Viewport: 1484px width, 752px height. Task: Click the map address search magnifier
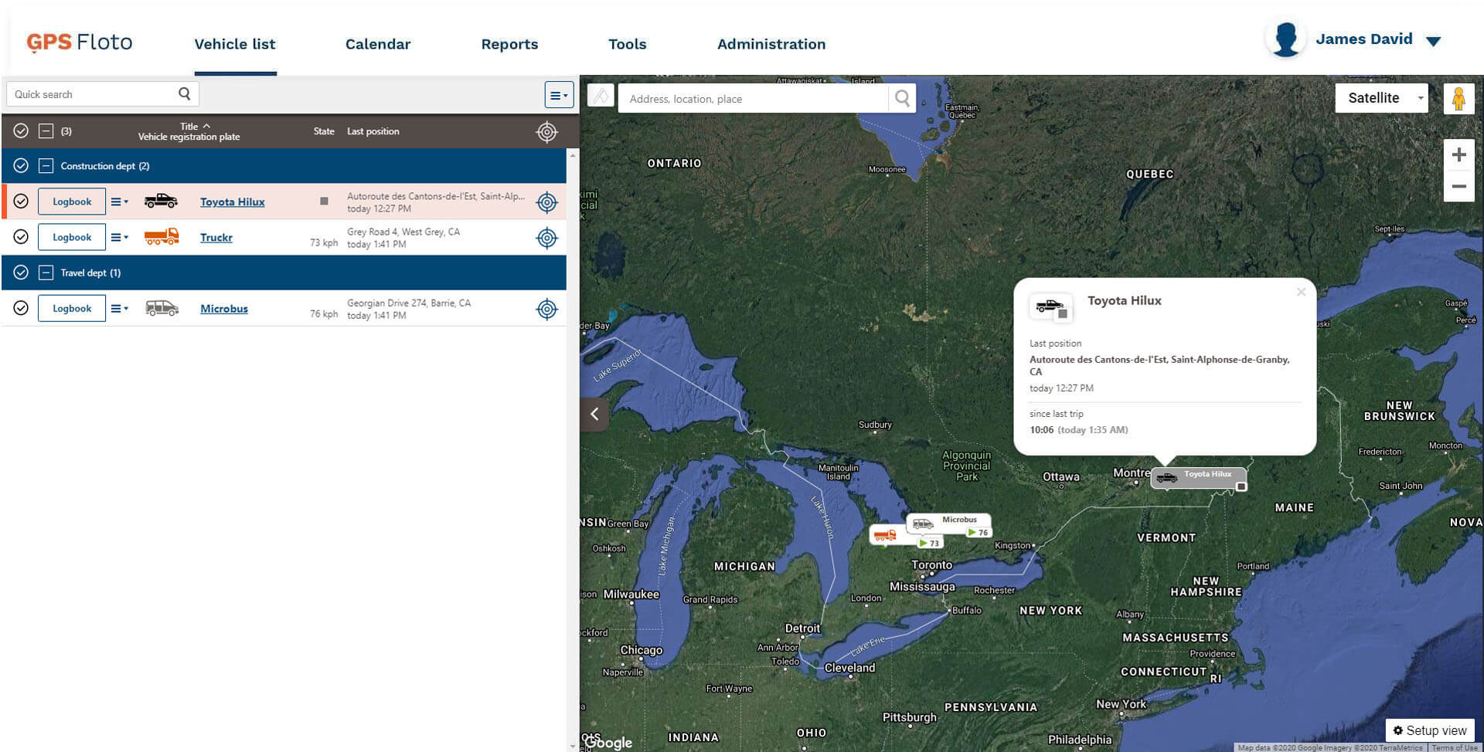902,99
